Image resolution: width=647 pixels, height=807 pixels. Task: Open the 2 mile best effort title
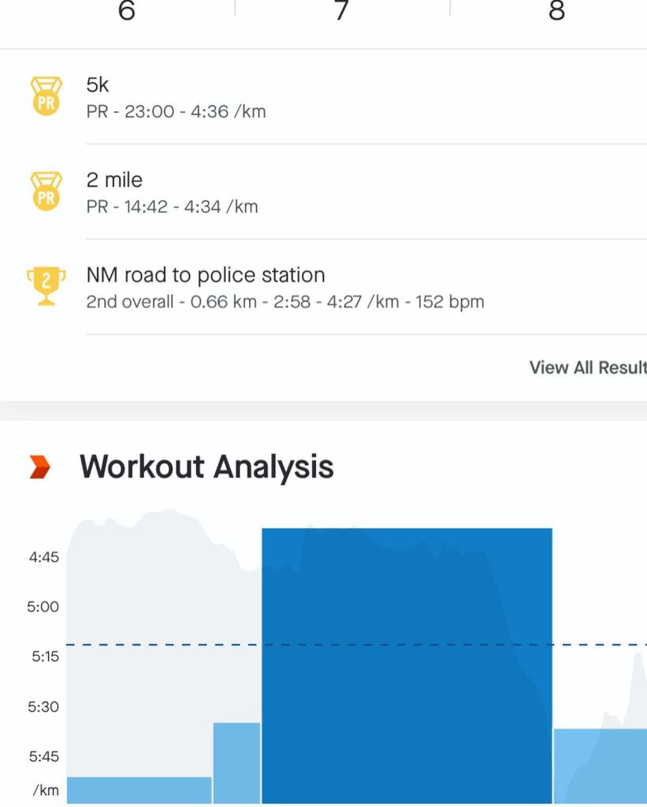tap(114, 180)
